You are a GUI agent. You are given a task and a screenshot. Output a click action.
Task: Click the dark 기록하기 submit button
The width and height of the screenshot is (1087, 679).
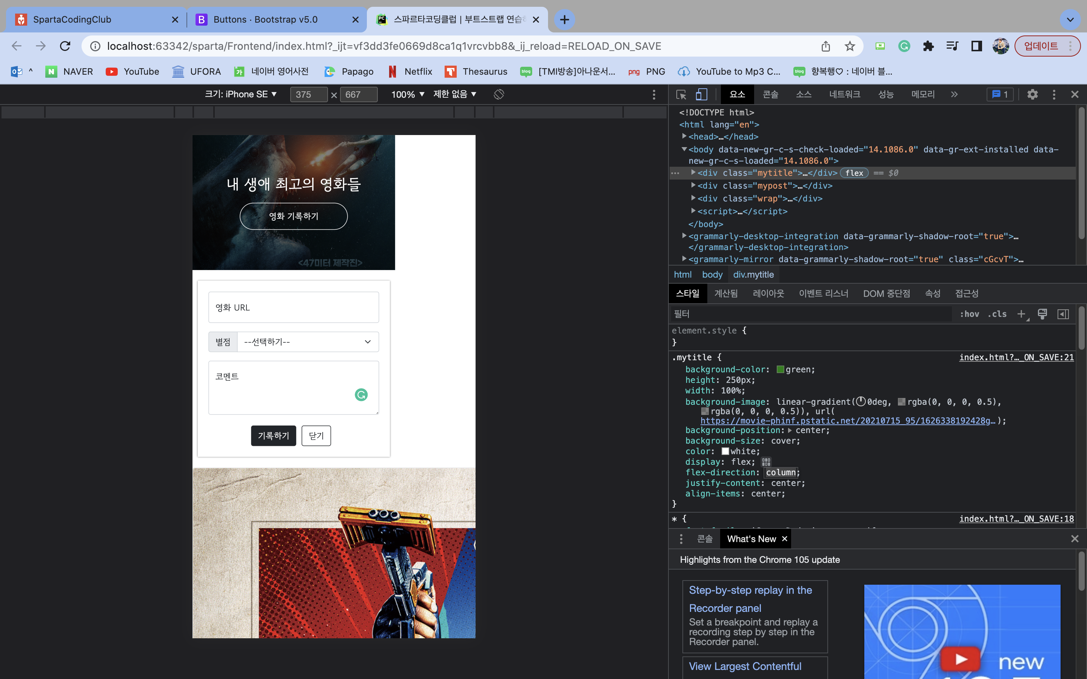tap(274, 436)
